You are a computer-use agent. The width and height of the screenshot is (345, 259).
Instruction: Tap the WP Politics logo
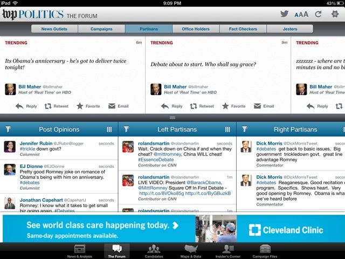pyautogui.click(x=33, y=15)
